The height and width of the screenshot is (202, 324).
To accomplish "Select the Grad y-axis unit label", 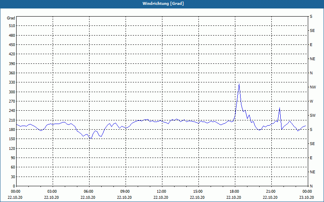I will (11, 18).
